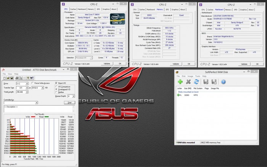Click blue arrows Remount icon in RAM Disk
The image size is (267, 167).
pyautogui.click(x=196, y=82)
